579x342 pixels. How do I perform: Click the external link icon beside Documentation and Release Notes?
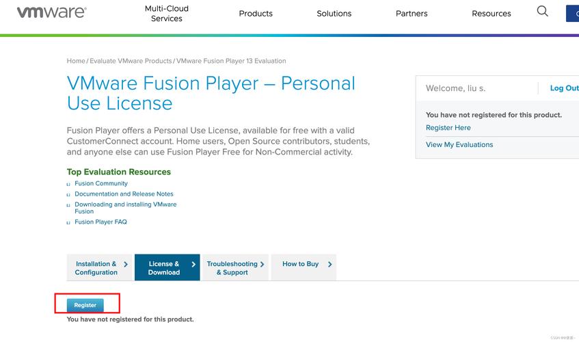click(68, 195)
